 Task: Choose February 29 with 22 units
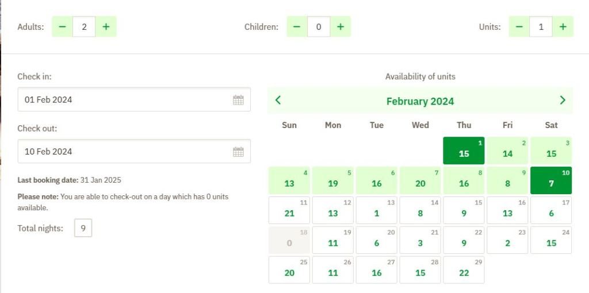pyautogui.click(x=464, y=270)
